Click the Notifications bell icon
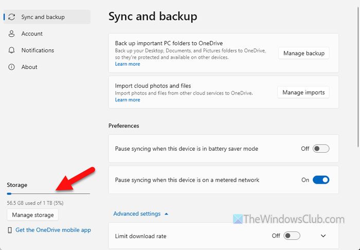360x250 pixels. [x=12, y=50]
